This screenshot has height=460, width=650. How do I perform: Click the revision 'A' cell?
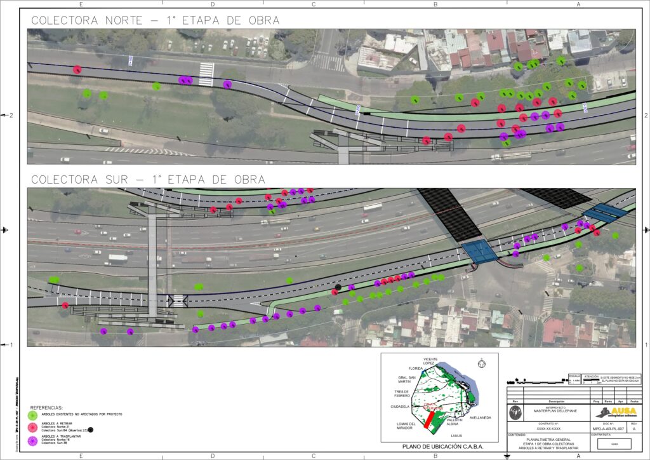(x=635, y=429)
